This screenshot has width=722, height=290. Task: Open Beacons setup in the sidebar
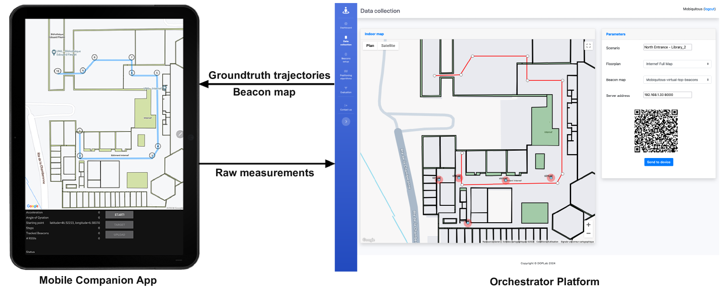[346, 58]
